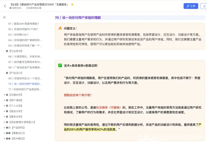
Task: Open the 我的空间 breadcrumb link
Action: click(x=17, y=8)
